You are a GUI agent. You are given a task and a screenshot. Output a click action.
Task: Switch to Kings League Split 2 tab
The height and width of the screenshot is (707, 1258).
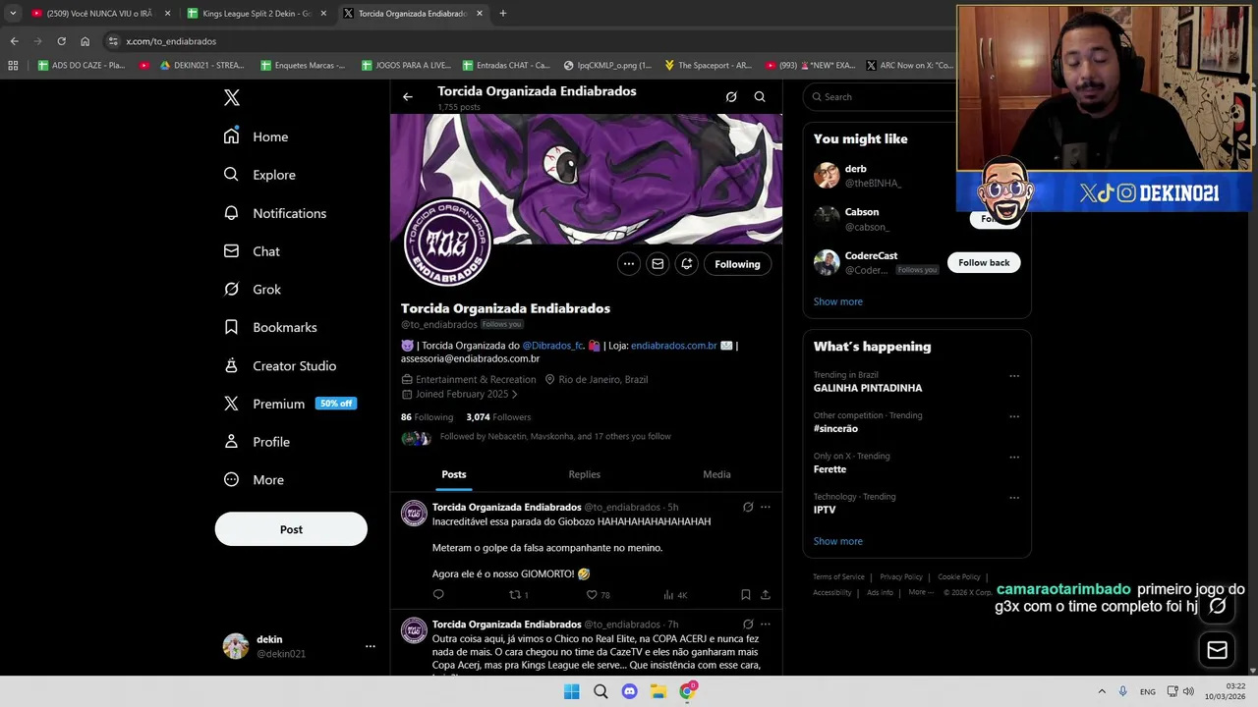point(256,14)
